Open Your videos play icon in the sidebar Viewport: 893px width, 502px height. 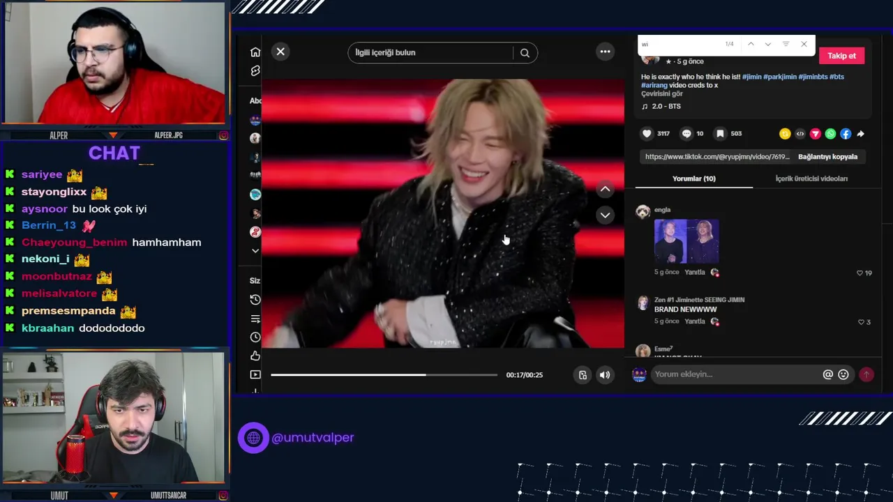tap(255, 375)
